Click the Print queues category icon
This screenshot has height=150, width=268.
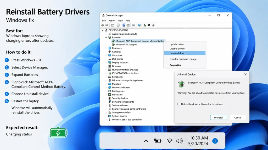click(110, 91)
